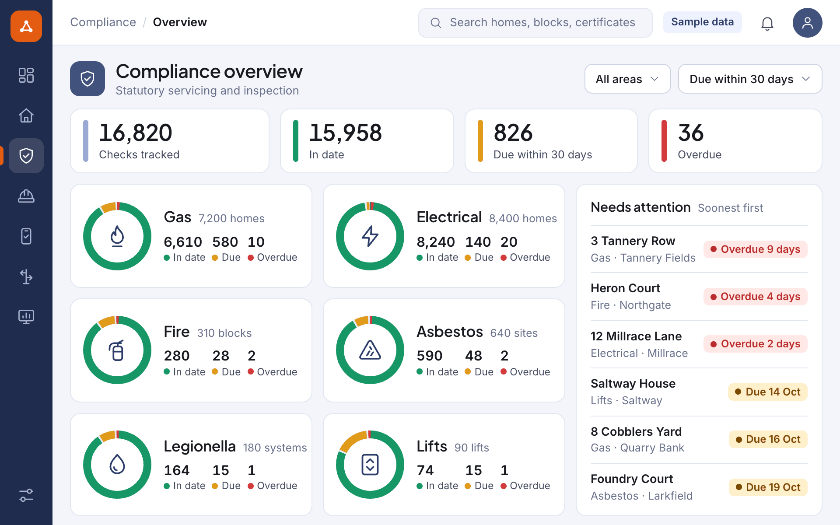Image resolution: width=840 pixels, height=525 pixels.
Task: Click the Overdue 4 days badge
Action: [756, 297]
